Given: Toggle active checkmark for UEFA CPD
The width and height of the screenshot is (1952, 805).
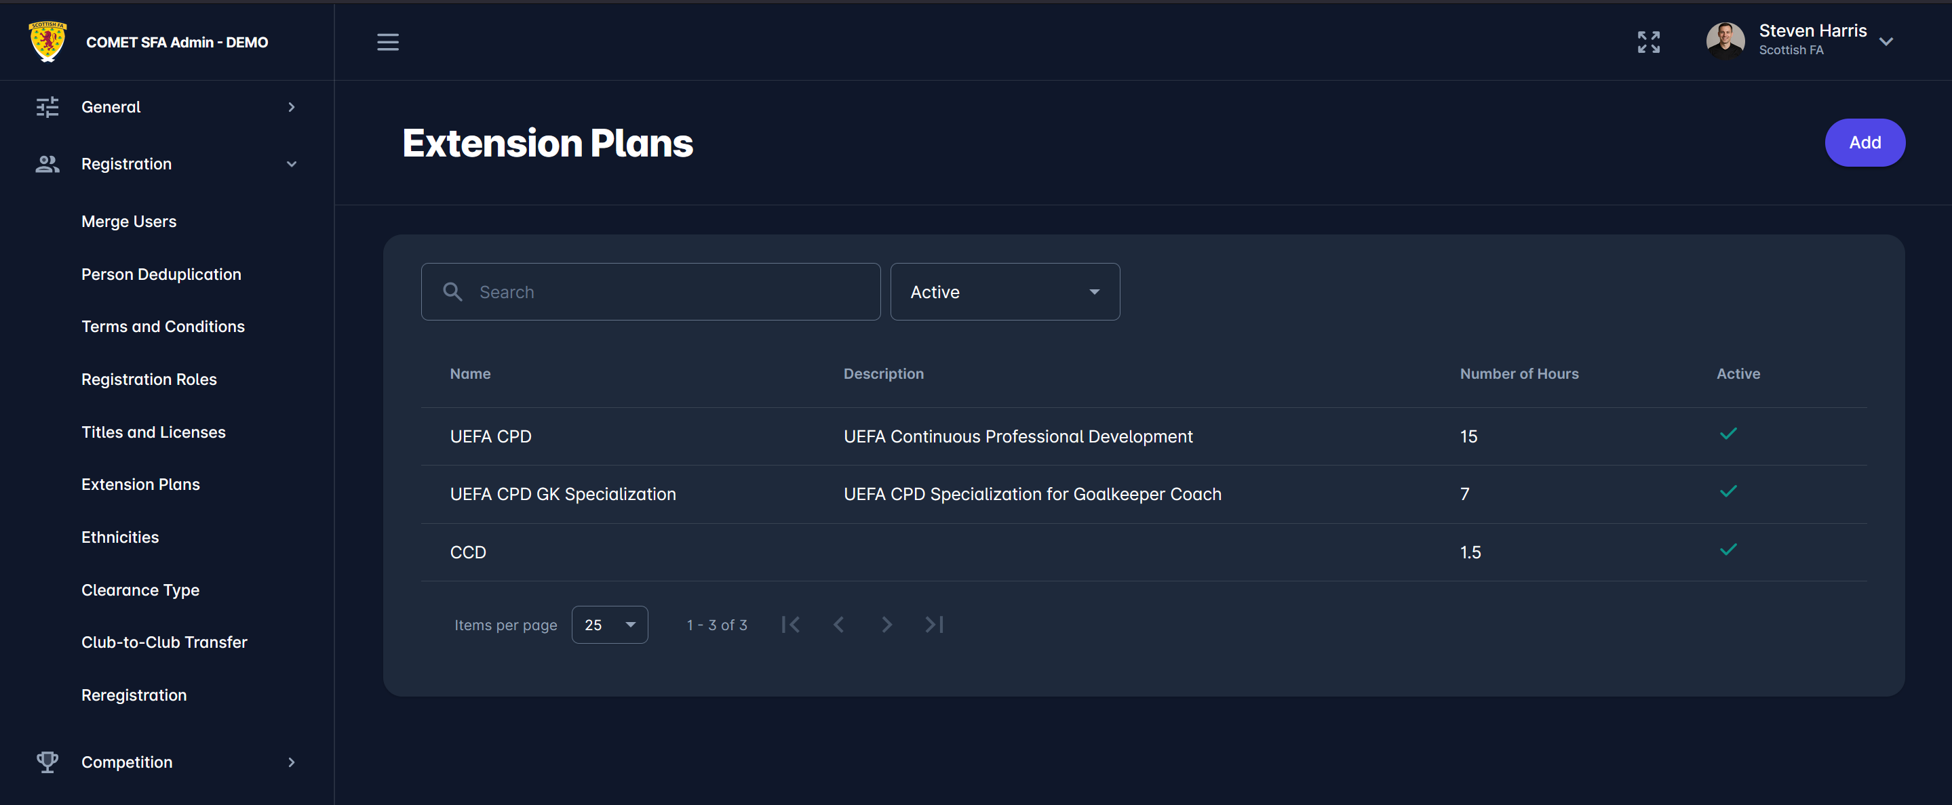Looking at the screenshot, I should pos(1727,434).
